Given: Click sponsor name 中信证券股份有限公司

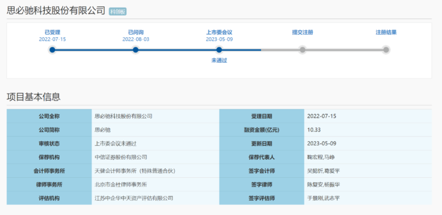Looking at the screenshot, I should [x=121, y=157].
